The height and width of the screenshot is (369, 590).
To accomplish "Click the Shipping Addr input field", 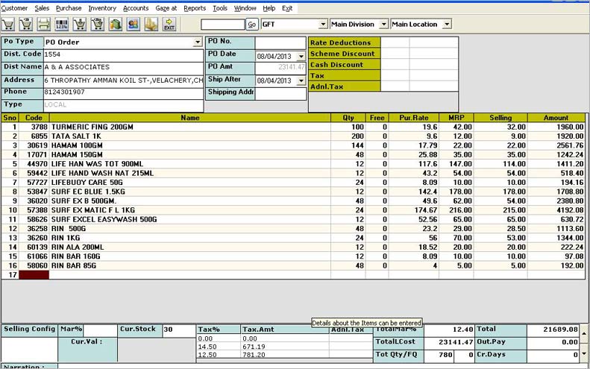I will pyautogui.click(x=280, y=94).
